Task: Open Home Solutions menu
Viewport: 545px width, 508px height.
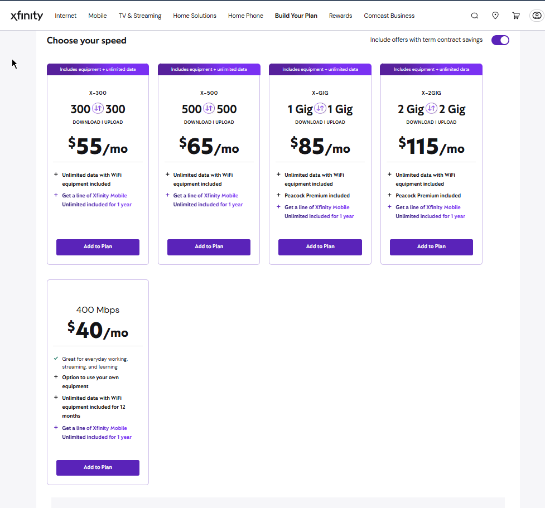Action: (x=195, y=16)
